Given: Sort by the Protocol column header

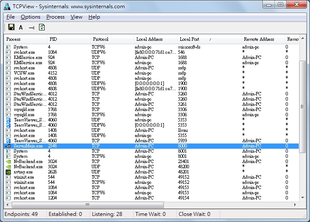Looking at the screenshot, I should click(x=112, y=39).
